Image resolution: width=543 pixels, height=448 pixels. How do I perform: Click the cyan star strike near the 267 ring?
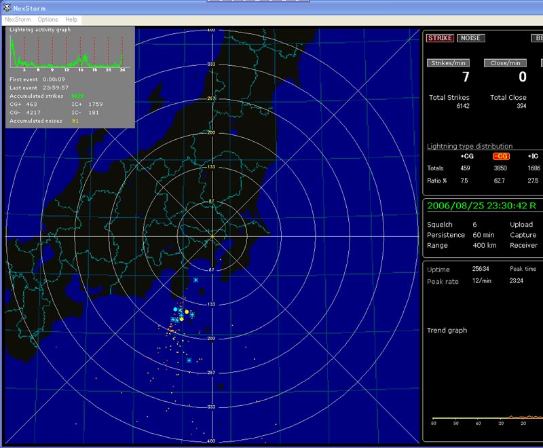point(189,360)
